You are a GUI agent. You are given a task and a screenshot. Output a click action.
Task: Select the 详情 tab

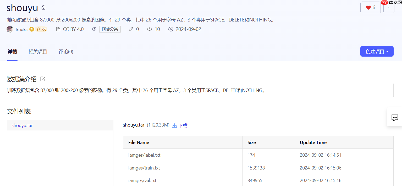coord(12,51)
